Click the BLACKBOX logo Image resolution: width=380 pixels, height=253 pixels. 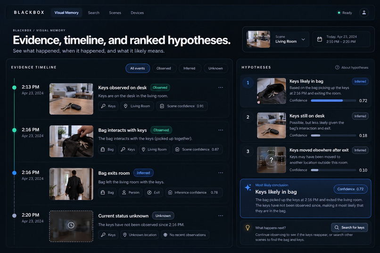(29, 12)
